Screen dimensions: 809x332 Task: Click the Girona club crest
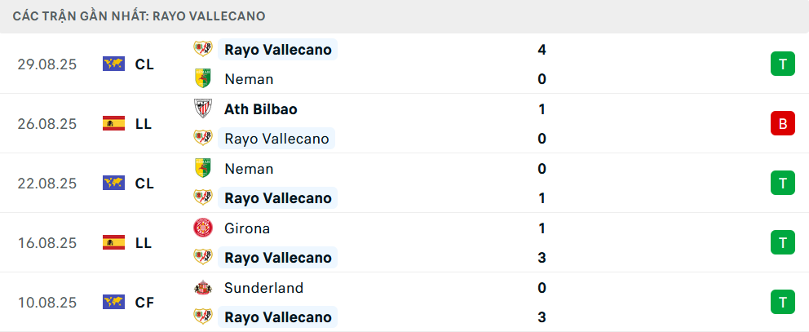pyautogui.click(x=202, y=228)
